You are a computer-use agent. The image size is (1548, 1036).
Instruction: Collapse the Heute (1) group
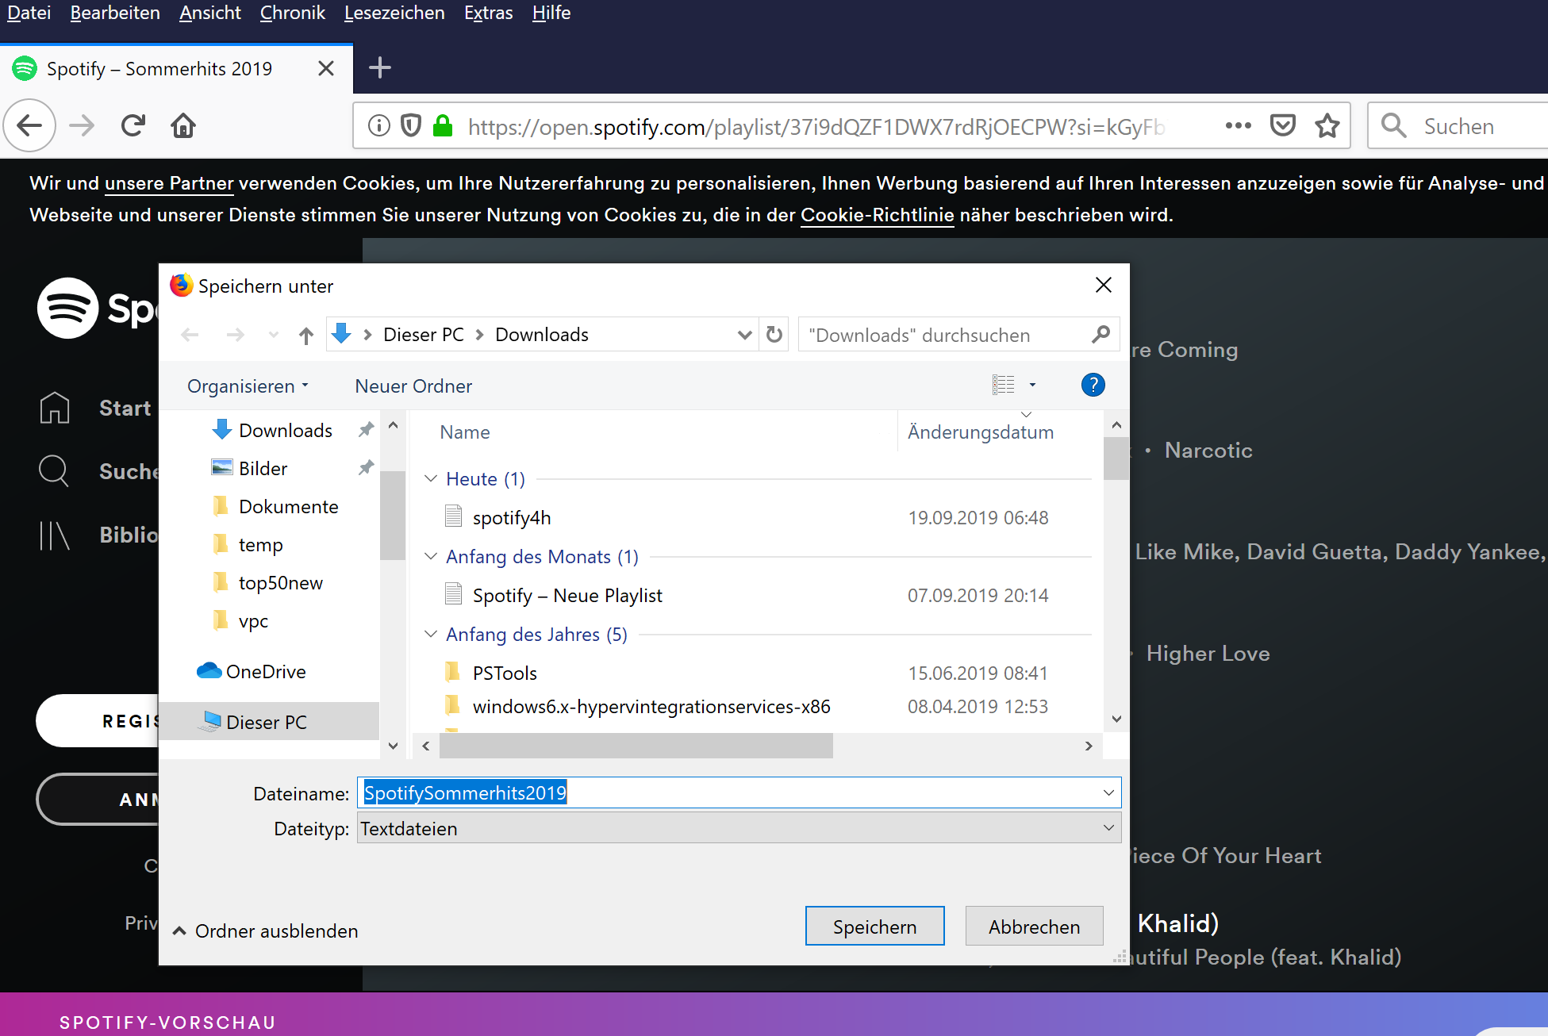(431, 478)
